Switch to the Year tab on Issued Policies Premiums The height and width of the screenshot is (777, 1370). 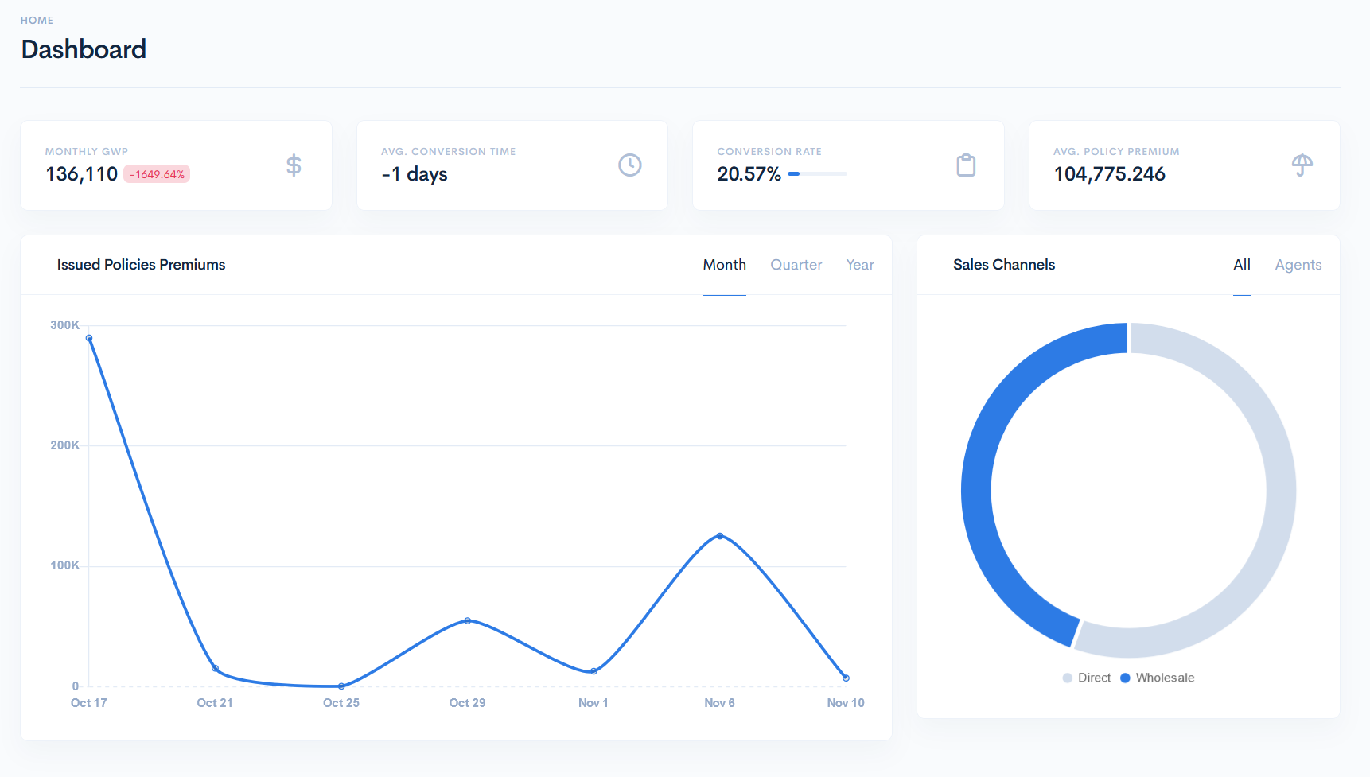click(x=860, y=265)
